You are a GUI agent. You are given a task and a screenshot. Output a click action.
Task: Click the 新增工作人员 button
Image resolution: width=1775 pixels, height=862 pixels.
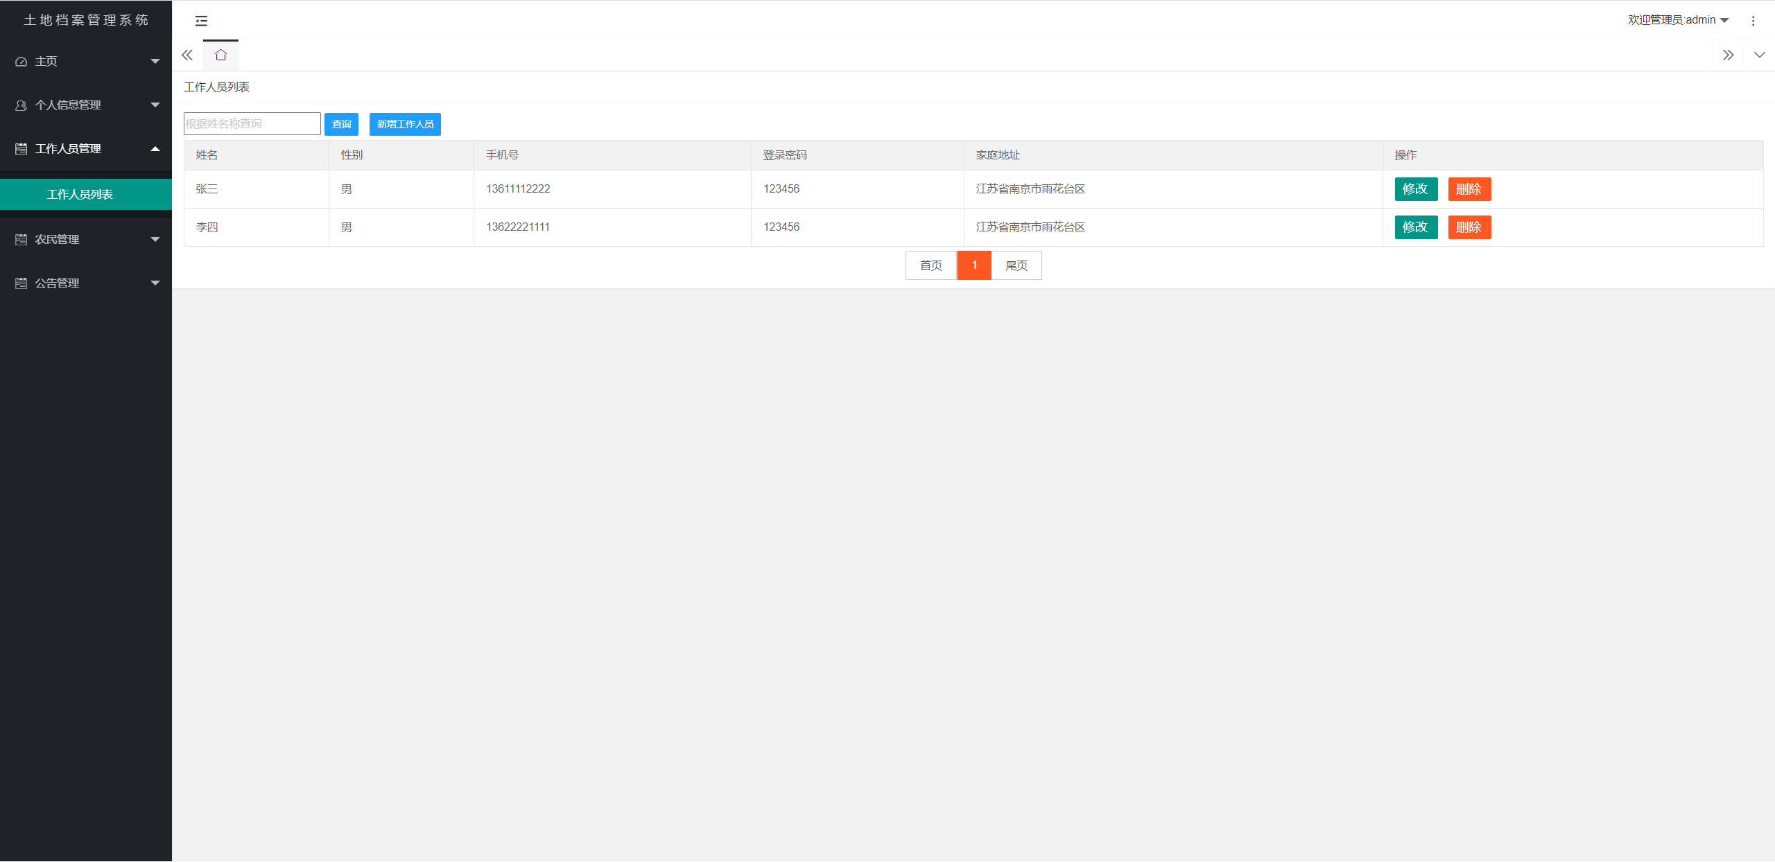(x=405, y=125)
